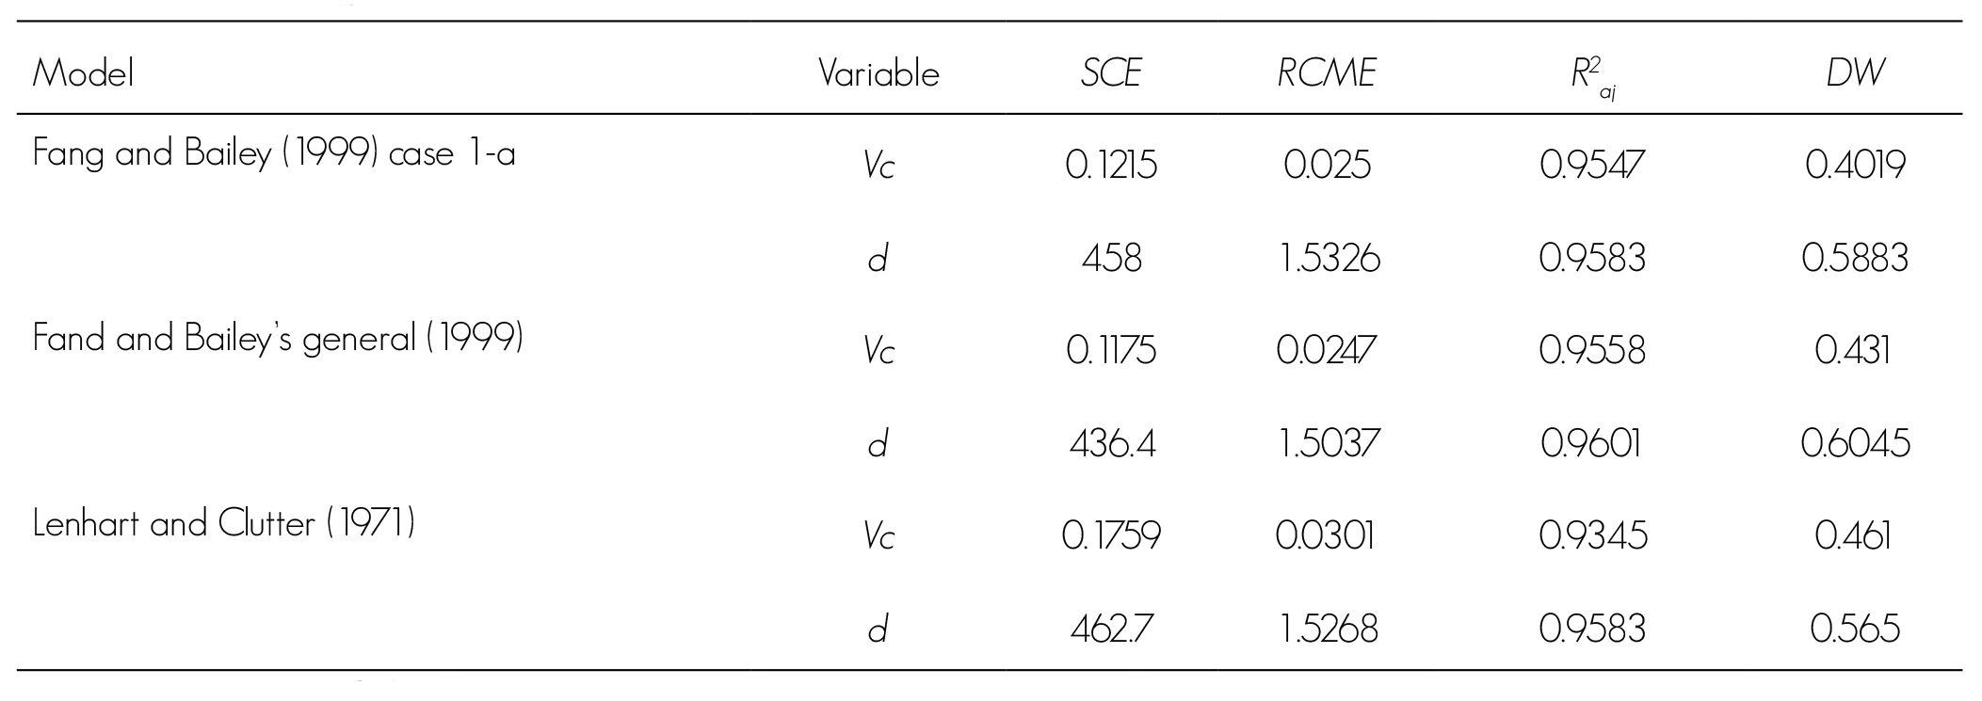Click the cell showing 0.0247

click(x=1326, y=351)
